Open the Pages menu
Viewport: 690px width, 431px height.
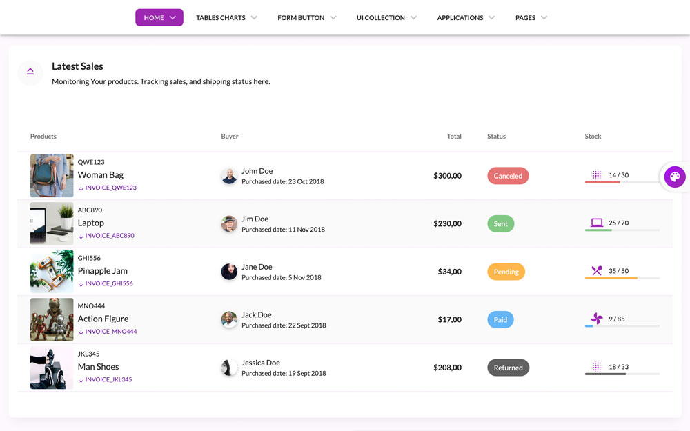[531, 18]
